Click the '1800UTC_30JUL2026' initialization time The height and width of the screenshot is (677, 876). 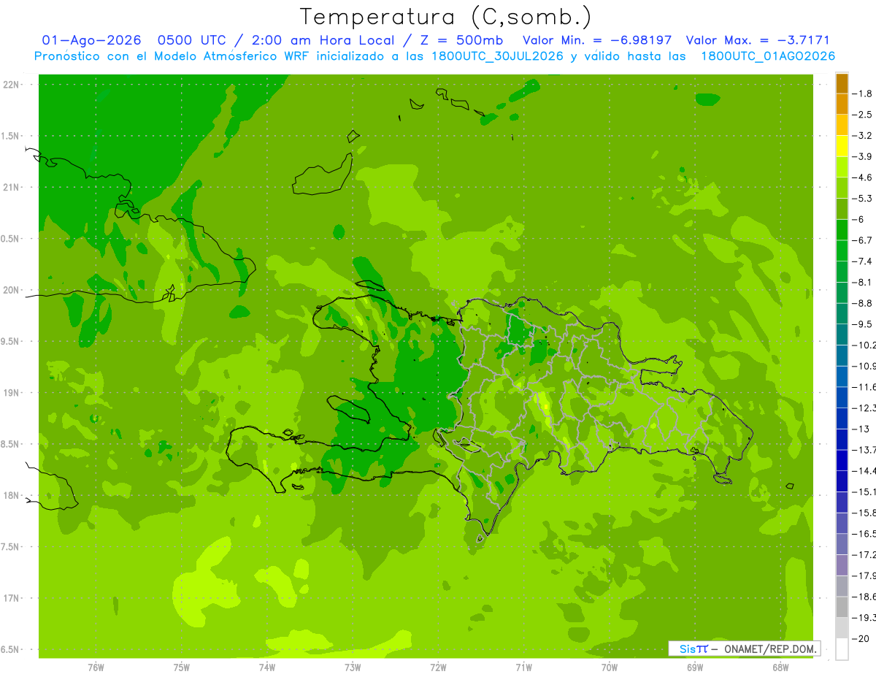[x=499, y=56]
